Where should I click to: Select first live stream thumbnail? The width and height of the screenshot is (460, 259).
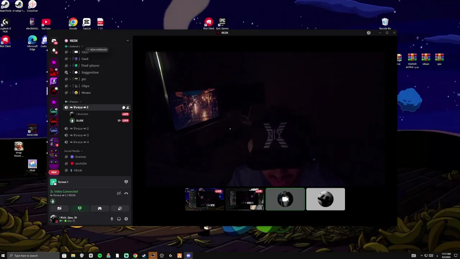204,199
